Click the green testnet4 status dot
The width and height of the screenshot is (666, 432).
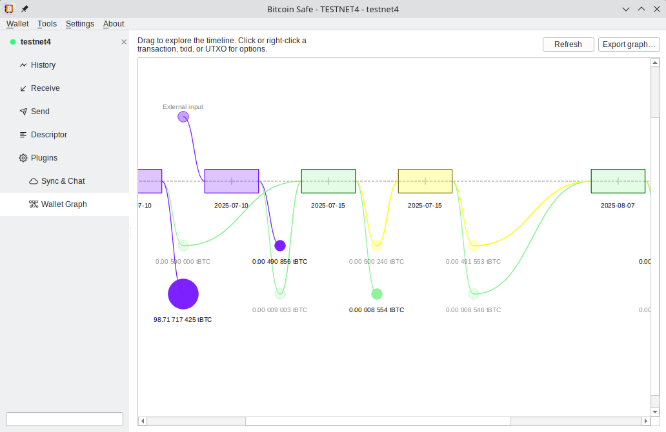[x=13, y=41]
